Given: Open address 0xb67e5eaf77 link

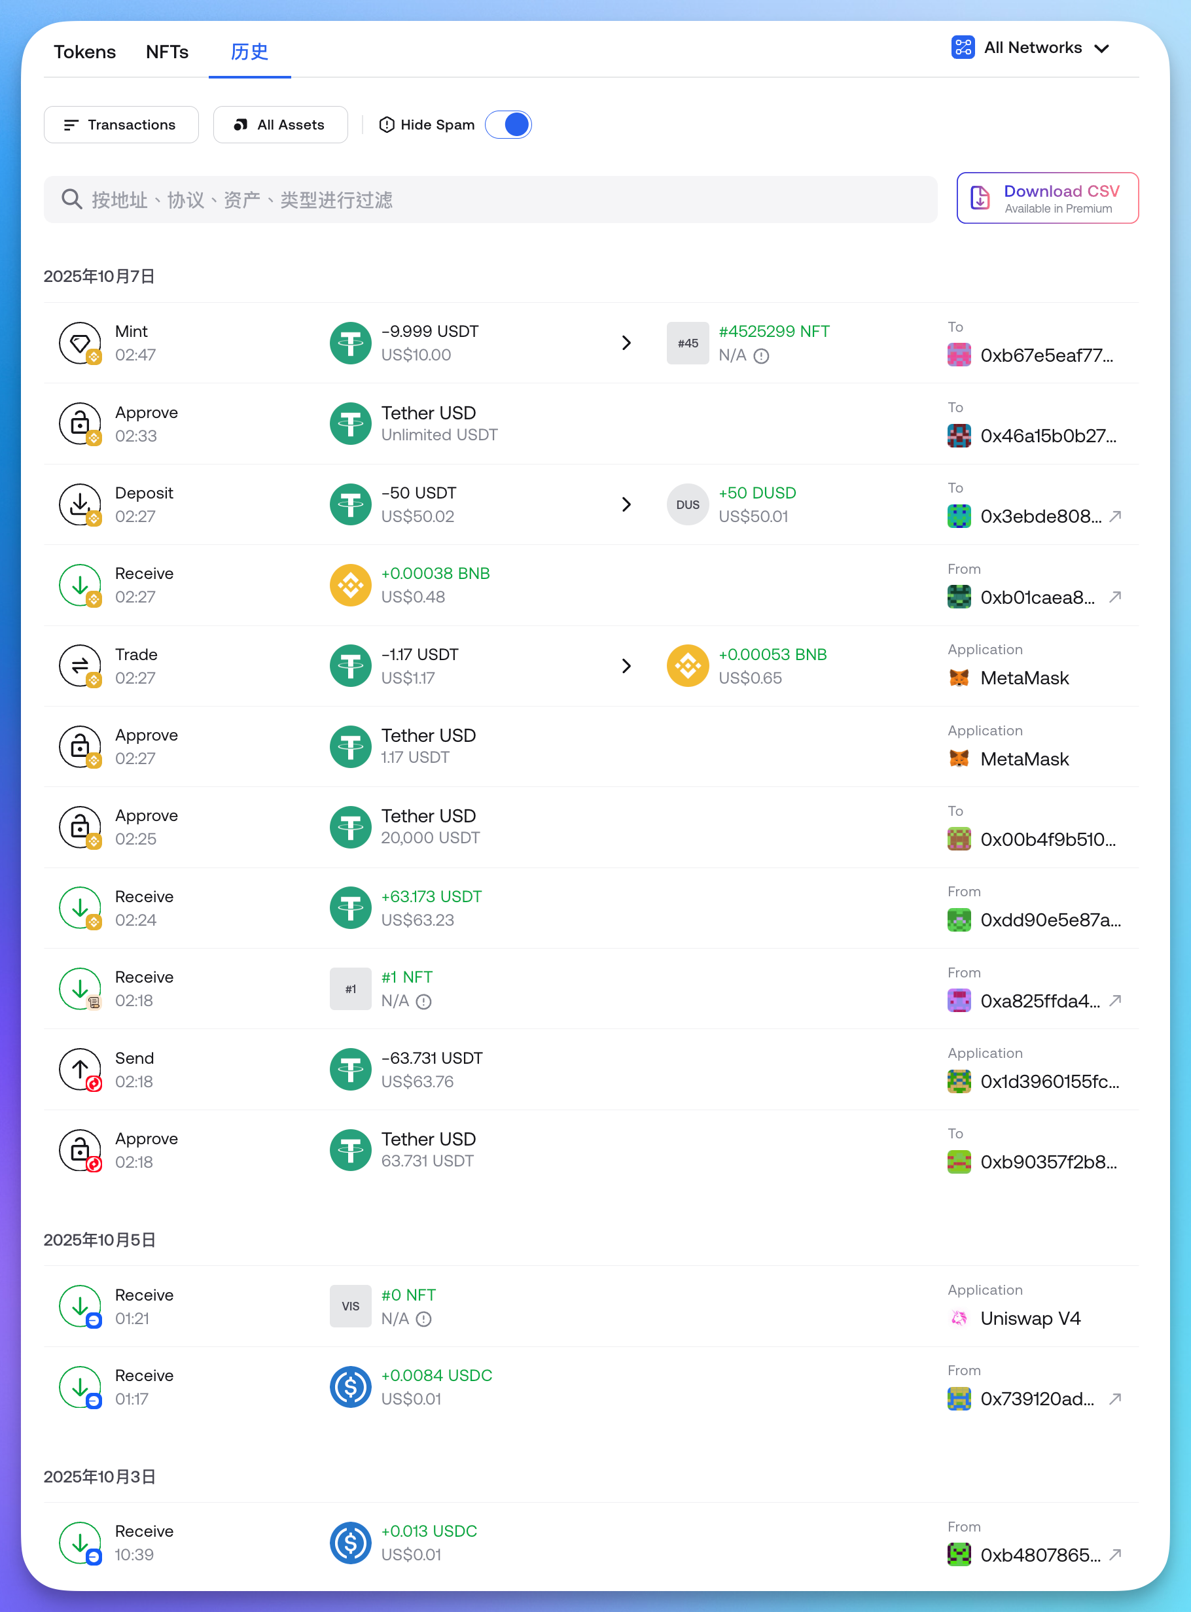Looking at the screenshot, I should tap(1045, 355).
